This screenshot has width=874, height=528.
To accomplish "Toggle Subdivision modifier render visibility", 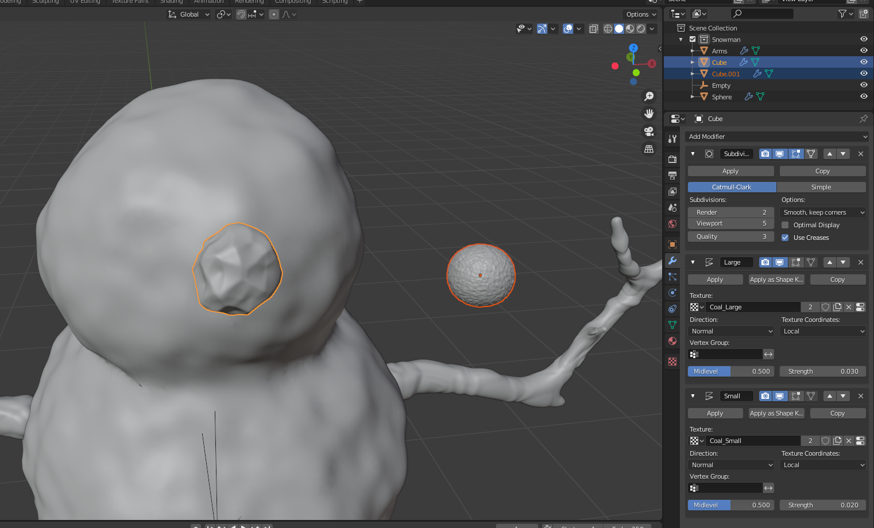I will coord(765,154).
